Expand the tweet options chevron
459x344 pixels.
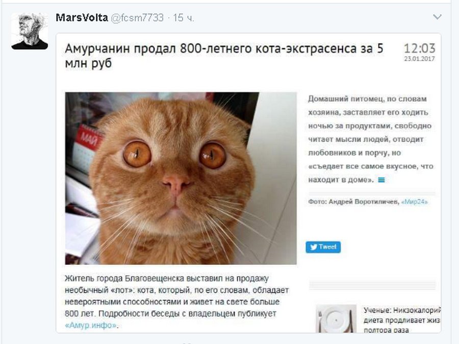(x=437, y=17)
